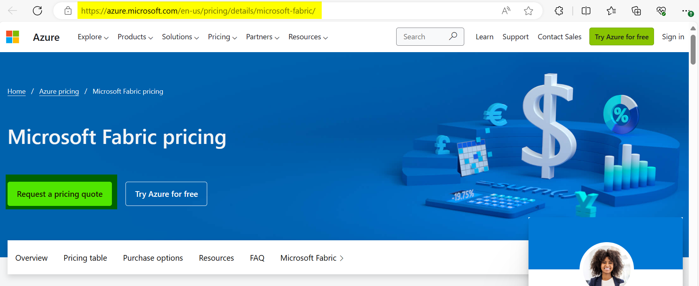Go to the Home breadcrumb
The image size is (699, 286).
17,91
